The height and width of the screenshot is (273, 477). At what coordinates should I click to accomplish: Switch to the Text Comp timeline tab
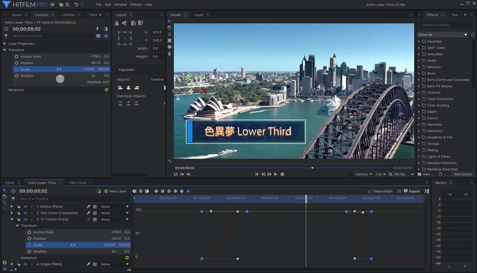pyautogui.click(x=78, y=183)
